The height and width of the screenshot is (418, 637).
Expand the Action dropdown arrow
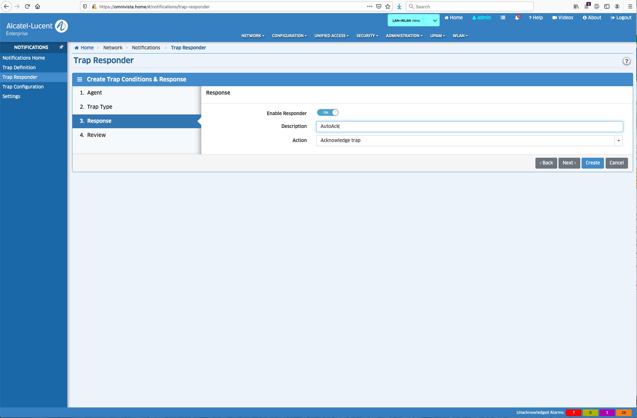[x=618, y=141]
